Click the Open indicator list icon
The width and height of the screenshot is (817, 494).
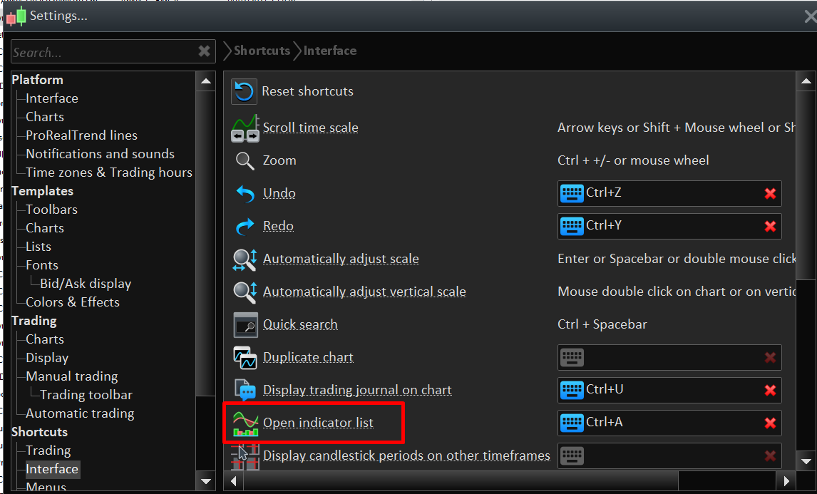click(245, 423)
